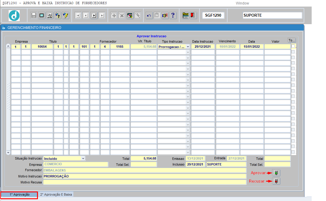Go to the last record

(x=102, y=16)
